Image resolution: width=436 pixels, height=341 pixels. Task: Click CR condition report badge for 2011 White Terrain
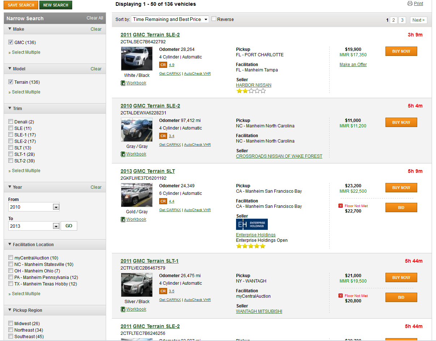[x=163, y=65]
